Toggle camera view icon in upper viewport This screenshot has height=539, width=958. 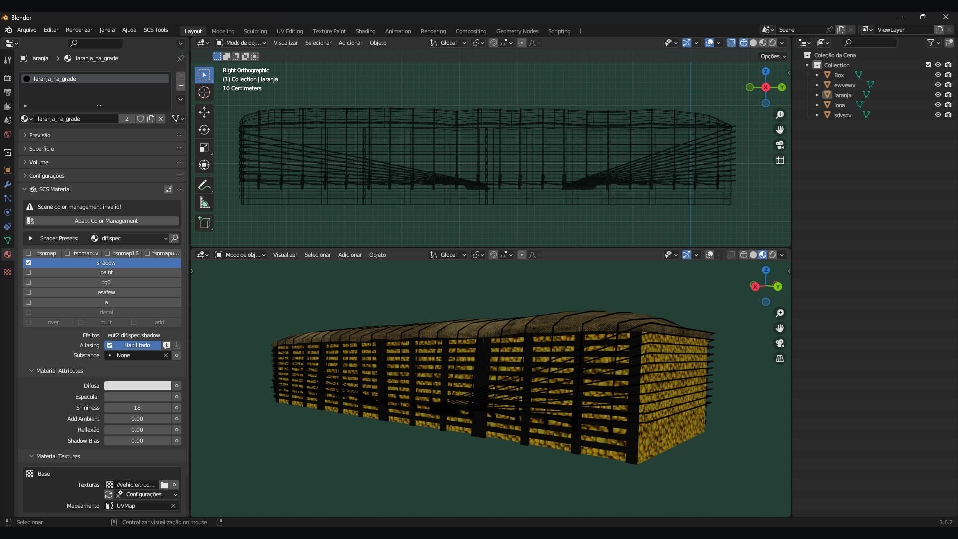coord(780,145)
